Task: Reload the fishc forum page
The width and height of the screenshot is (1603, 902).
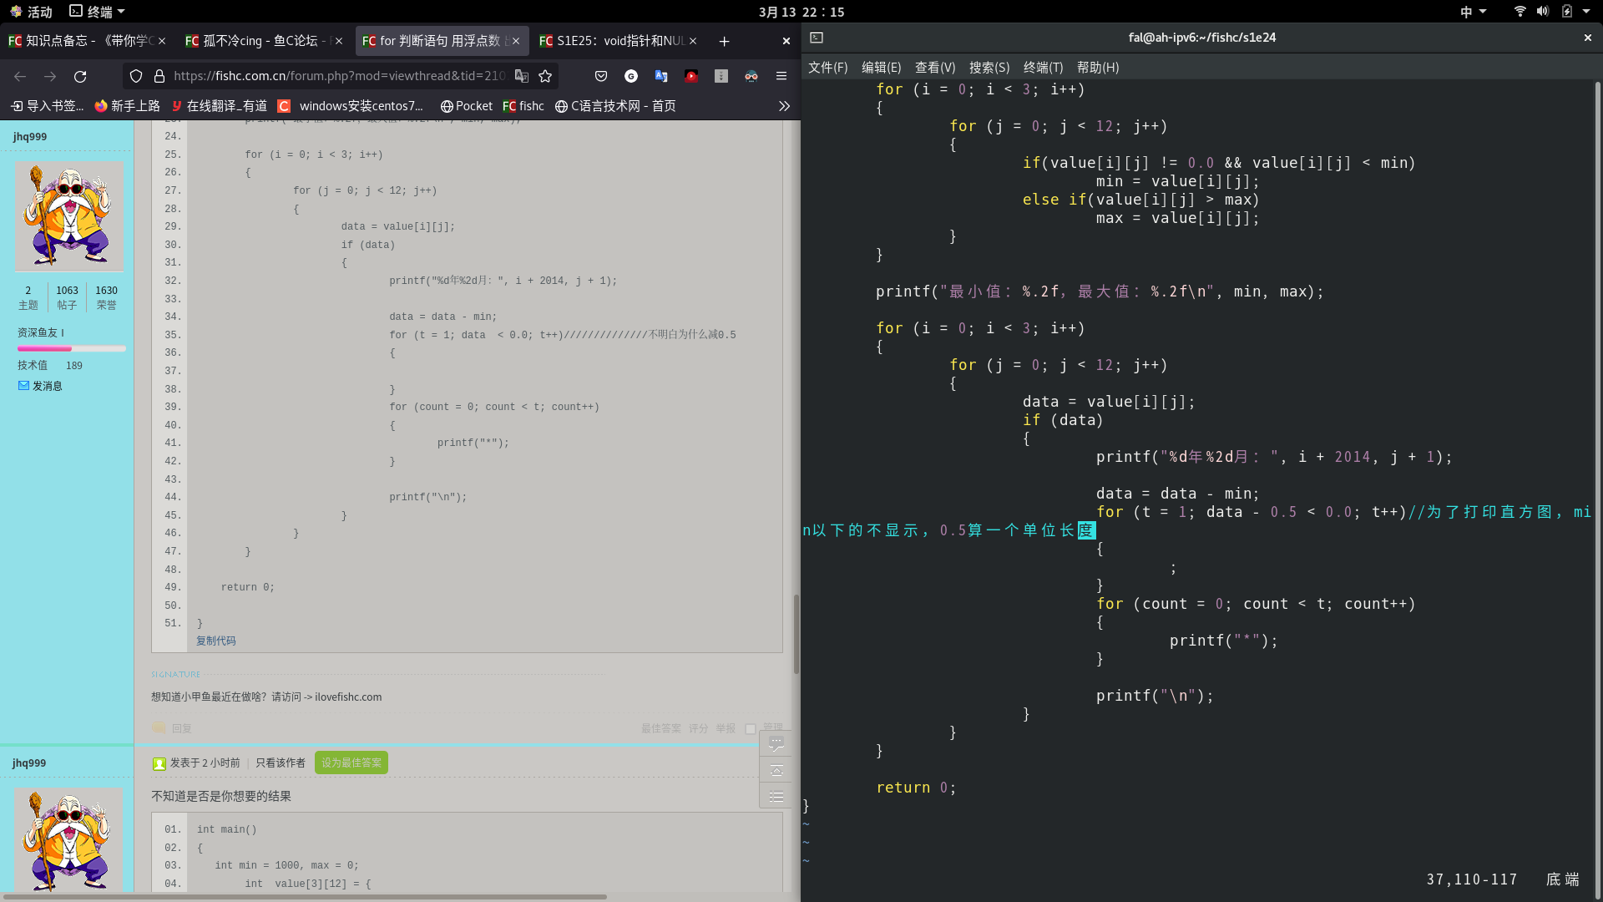Action: click(x=80, y=76)
